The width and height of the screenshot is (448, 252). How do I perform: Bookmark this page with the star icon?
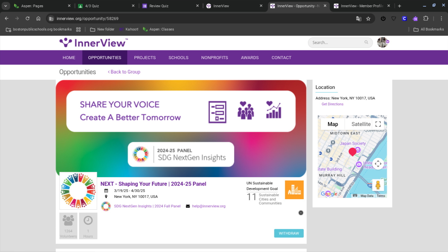368,19
